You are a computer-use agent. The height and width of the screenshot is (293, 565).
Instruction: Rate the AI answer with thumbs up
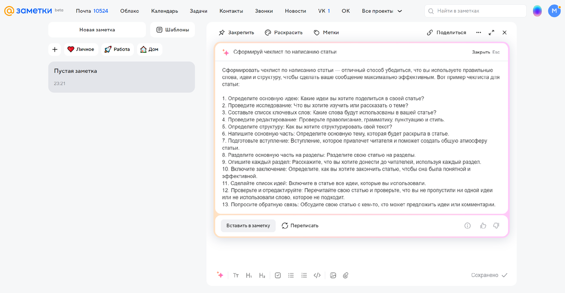(483, 226)
